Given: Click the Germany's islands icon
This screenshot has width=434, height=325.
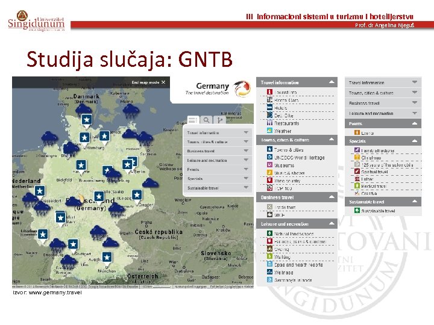Looking at the screenshot, I should pos(269,280).
